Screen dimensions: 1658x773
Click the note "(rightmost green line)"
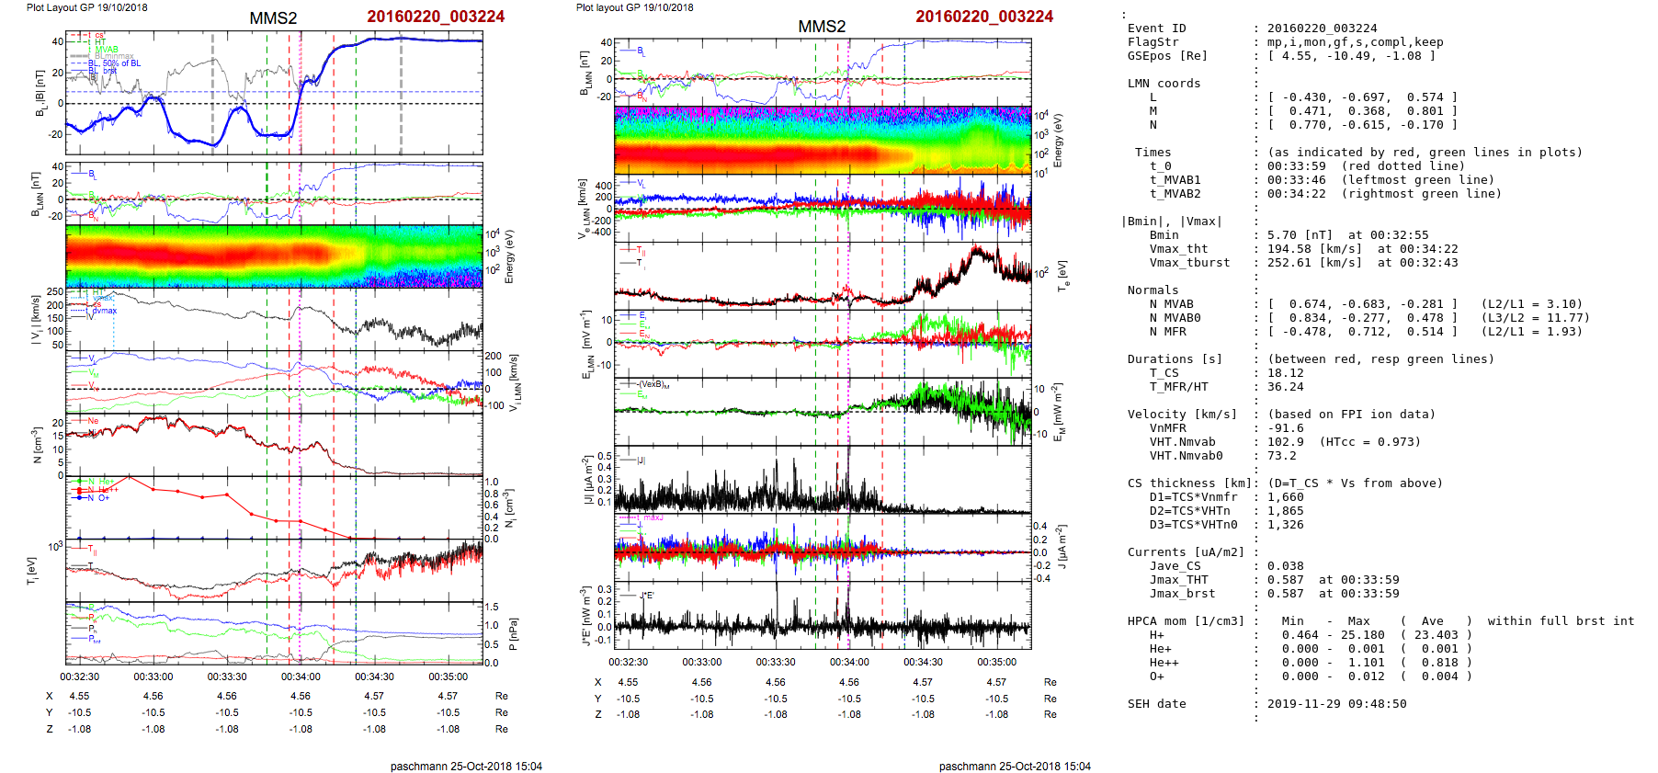point(1421,194)
